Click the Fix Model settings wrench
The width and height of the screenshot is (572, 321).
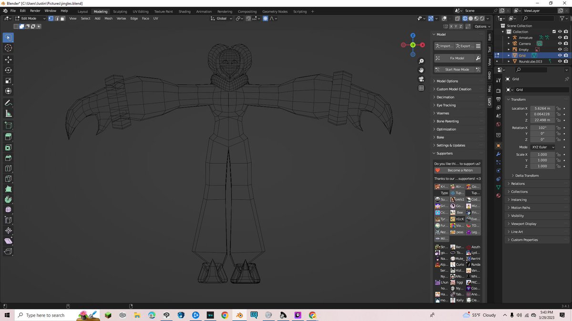click(x=478, y=58)
